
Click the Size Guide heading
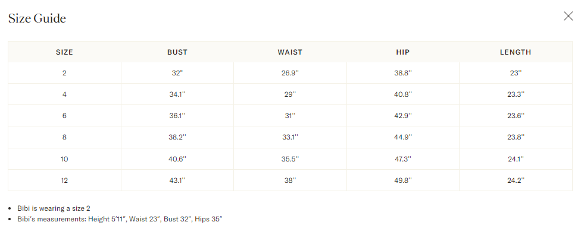pyautogui.click(x=37, y=18)
